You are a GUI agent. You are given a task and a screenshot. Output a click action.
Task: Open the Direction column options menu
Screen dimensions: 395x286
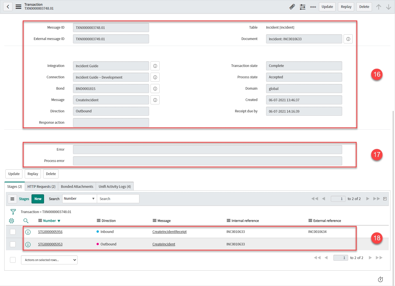tap(99, 221)
